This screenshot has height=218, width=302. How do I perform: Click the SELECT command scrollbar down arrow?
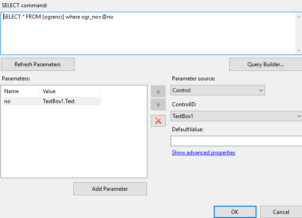[298, 50]
